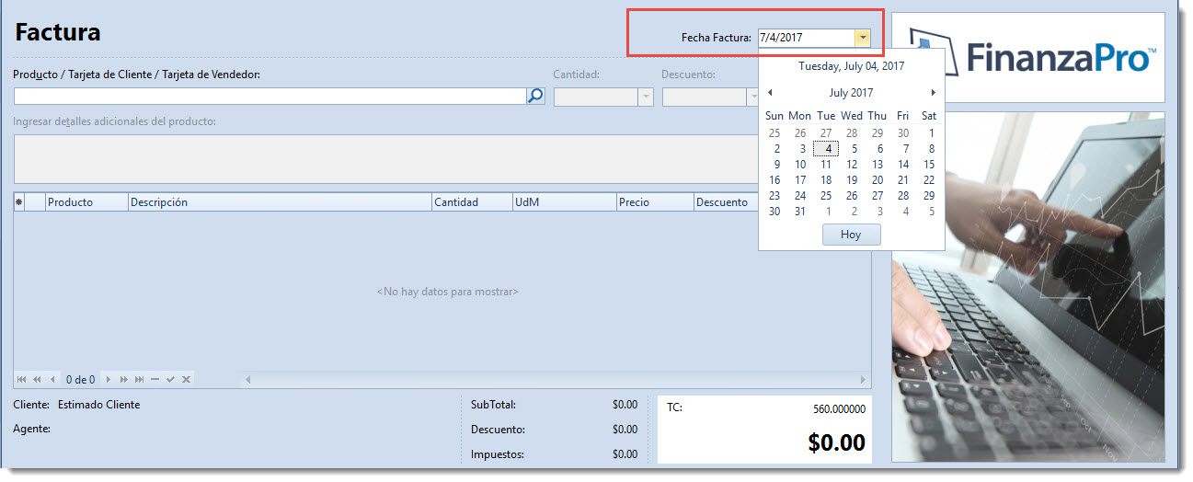The image size is (1193, 482).
Task: Sort by the Cantidad column header
Action: pyautogui.click(x=472, y=202)
